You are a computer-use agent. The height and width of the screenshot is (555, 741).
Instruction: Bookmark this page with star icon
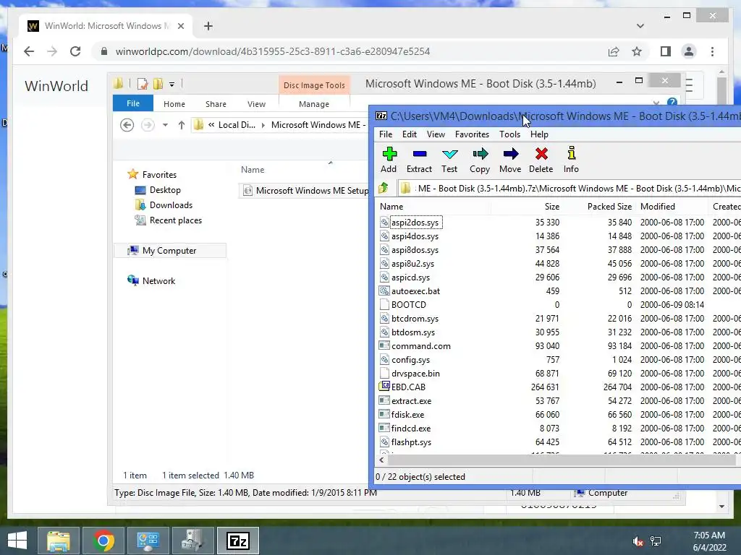pyautogui.click(x=637, y=51)
